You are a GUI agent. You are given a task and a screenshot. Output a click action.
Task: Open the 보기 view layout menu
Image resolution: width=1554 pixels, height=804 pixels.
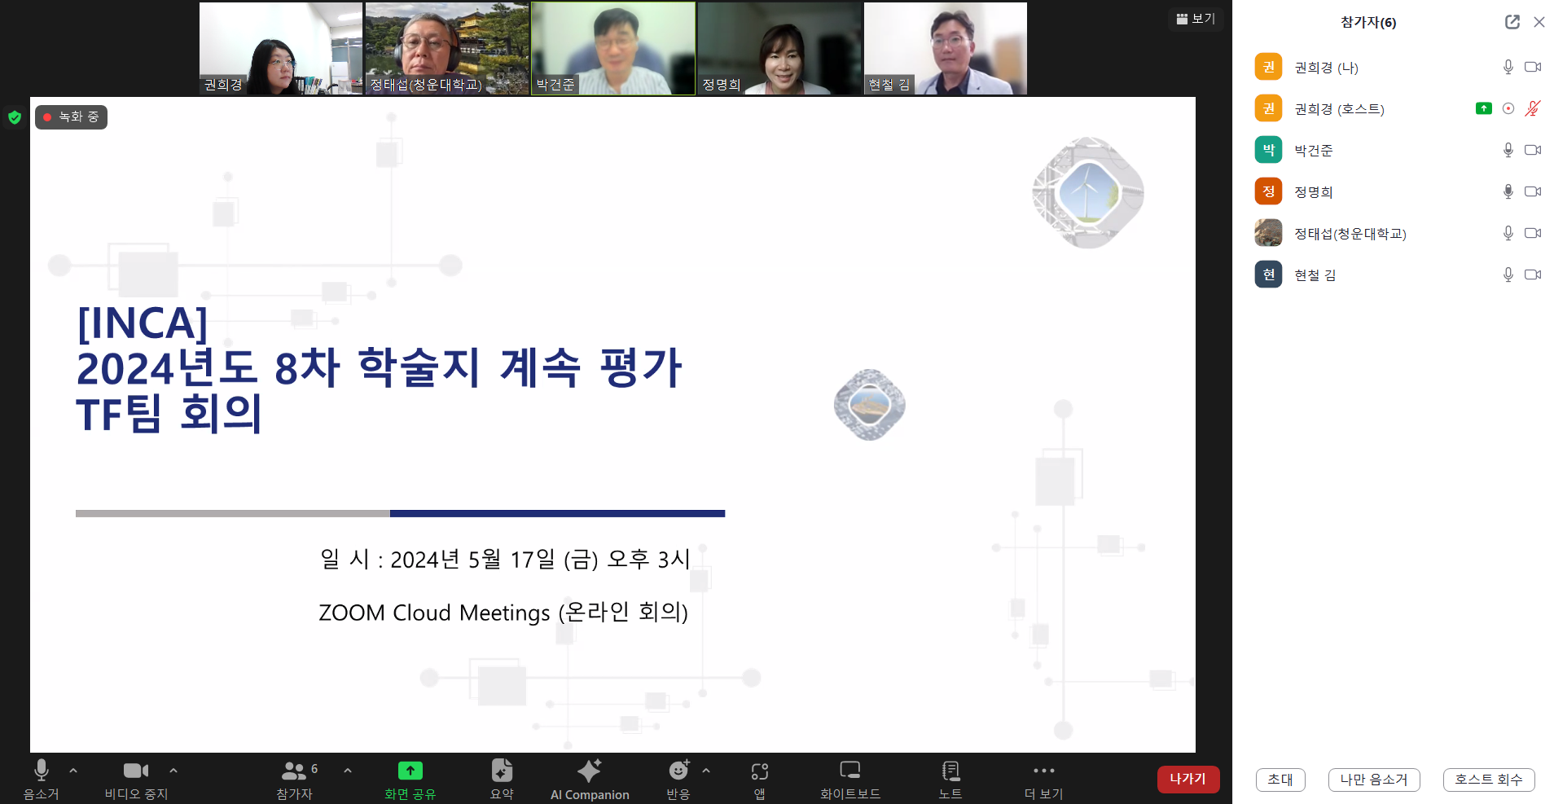point(1196,19)
